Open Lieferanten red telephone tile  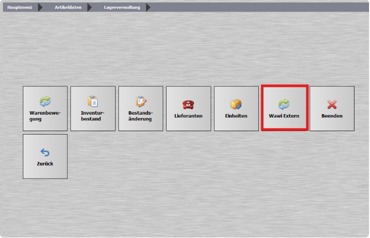click(188, 108)
